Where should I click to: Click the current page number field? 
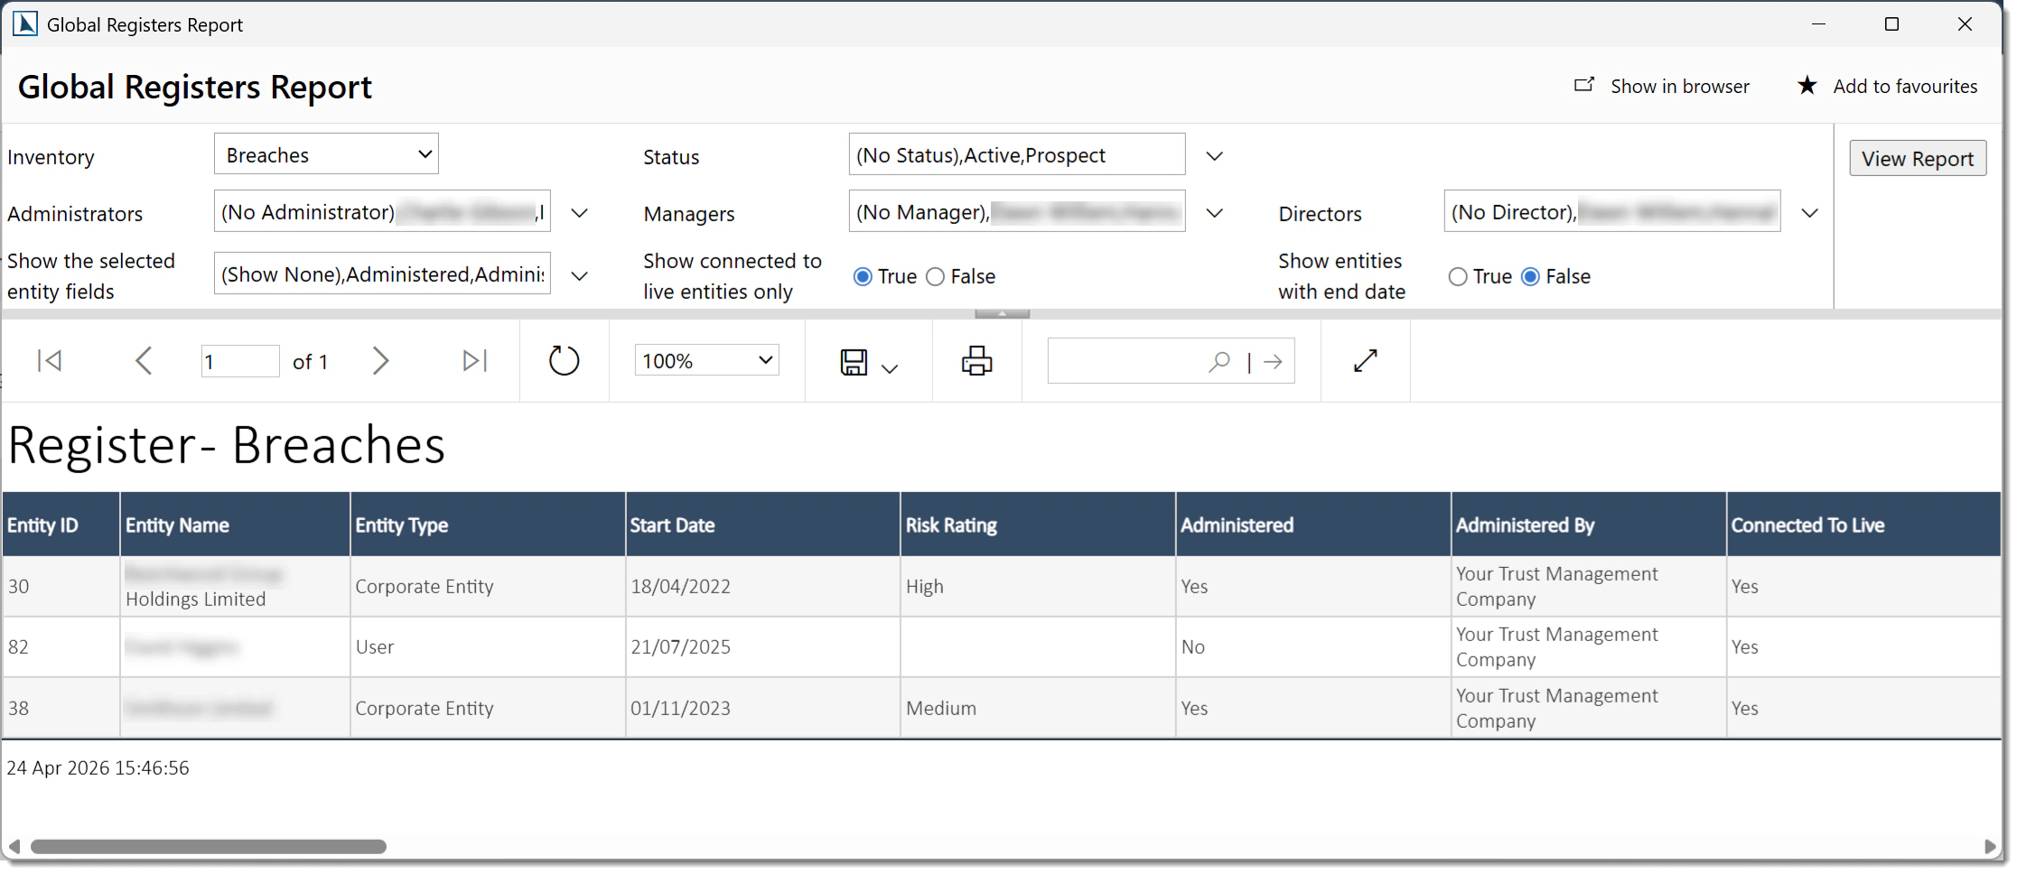pos(240,361)
